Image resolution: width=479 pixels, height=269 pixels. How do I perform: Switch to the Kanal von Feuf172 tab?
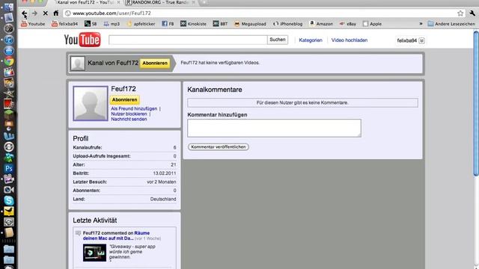pos(85,2)
